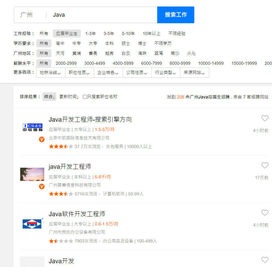272x267 pixels.
Task: Filter education by 硕士
Action: point(126,43)
